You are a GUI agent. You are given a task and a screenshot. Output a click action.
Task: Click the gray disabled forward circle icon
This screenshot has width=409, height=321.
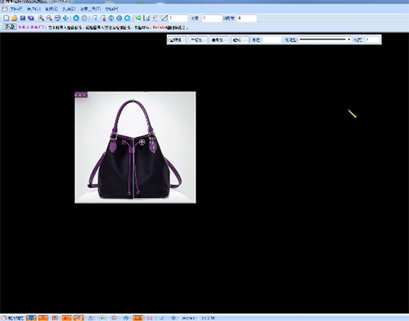(x=84, y=18)
